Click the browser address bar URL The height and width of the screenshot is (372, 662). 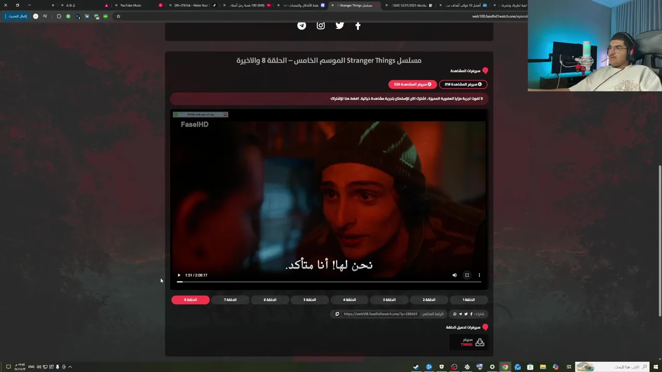500,16
